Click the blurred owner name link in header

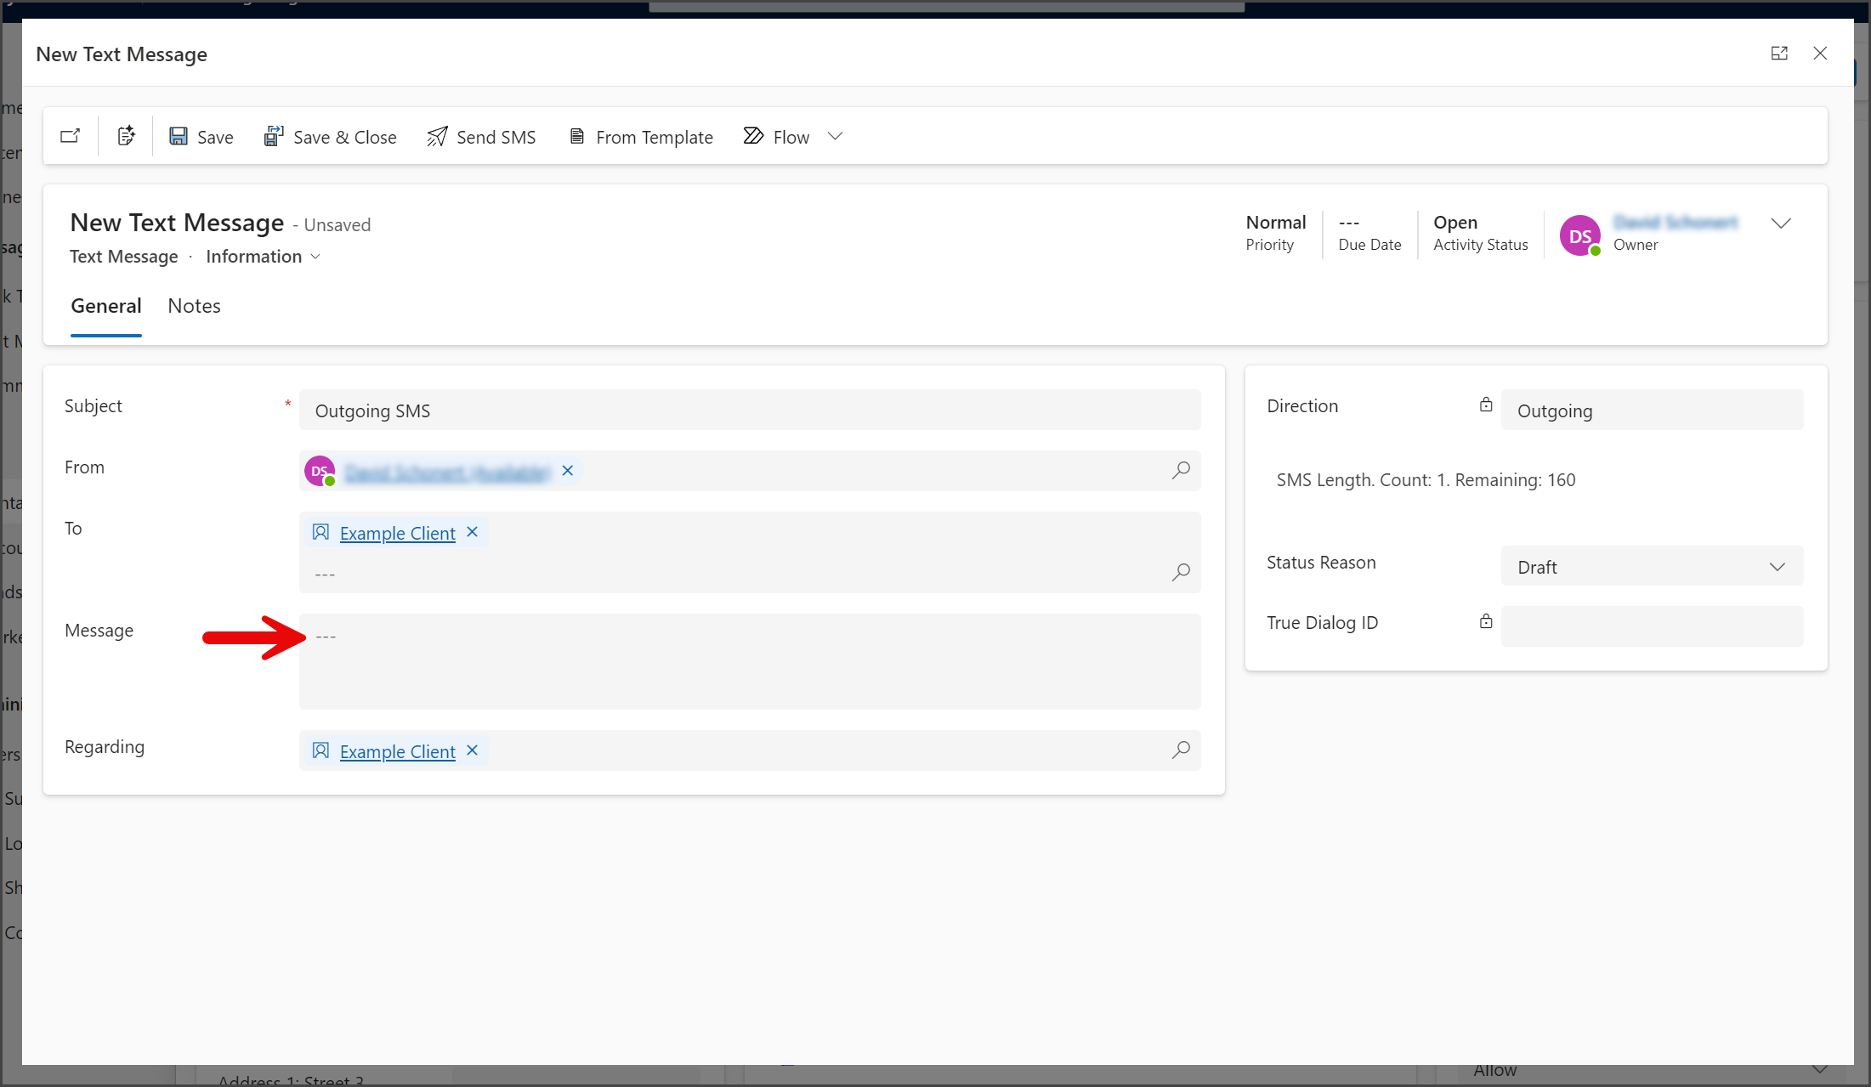pos(1675,223)
